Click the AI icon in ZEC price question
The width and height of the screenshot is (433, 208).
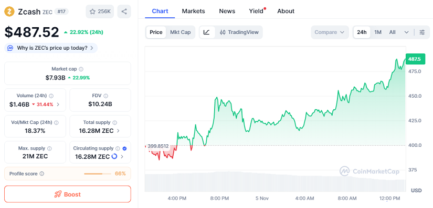point(10,48)
